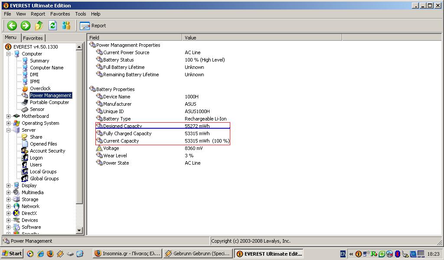Click the Value column header

coord(262,37)
